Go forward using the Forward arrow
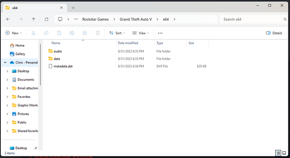 point(21,19)
